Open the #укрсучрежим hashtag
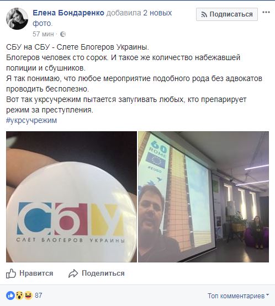Image resolution: width=275 pixels, height=306 pixels. click(31, 120)
